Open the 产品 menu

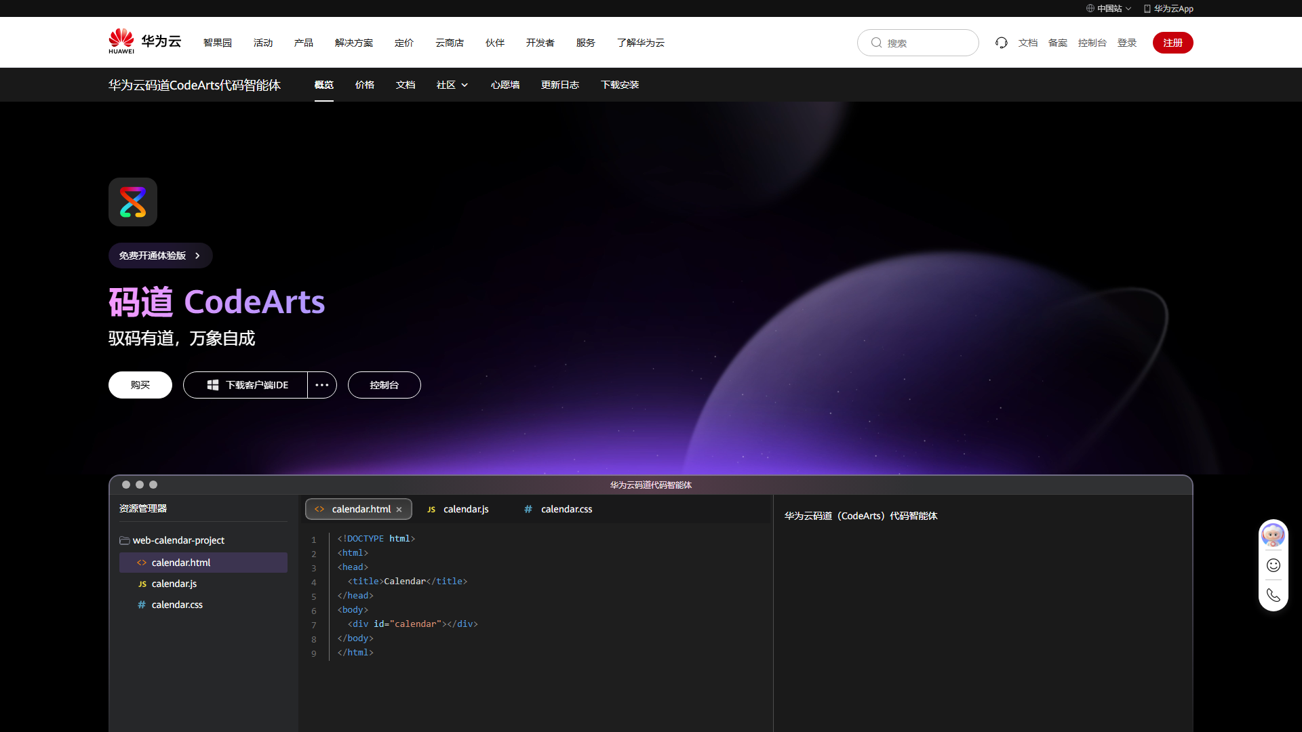click(x=304, y=43)
